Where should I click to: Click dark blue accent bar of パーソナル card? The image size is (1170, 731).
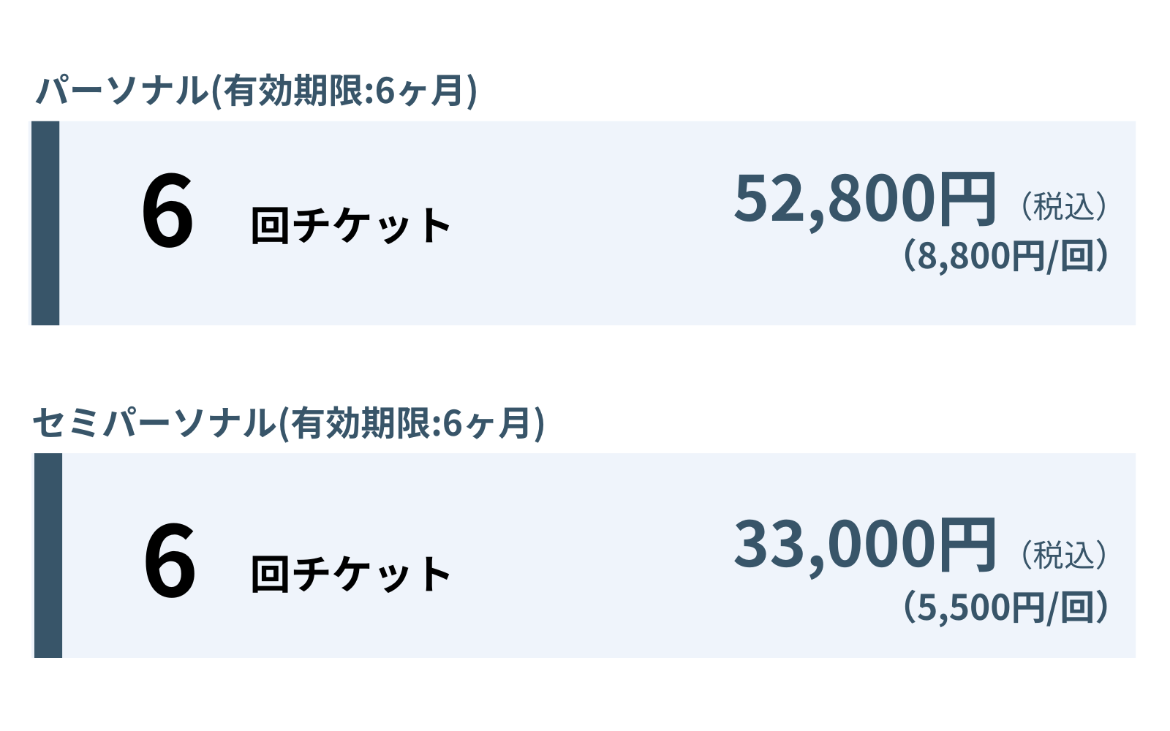45,223
